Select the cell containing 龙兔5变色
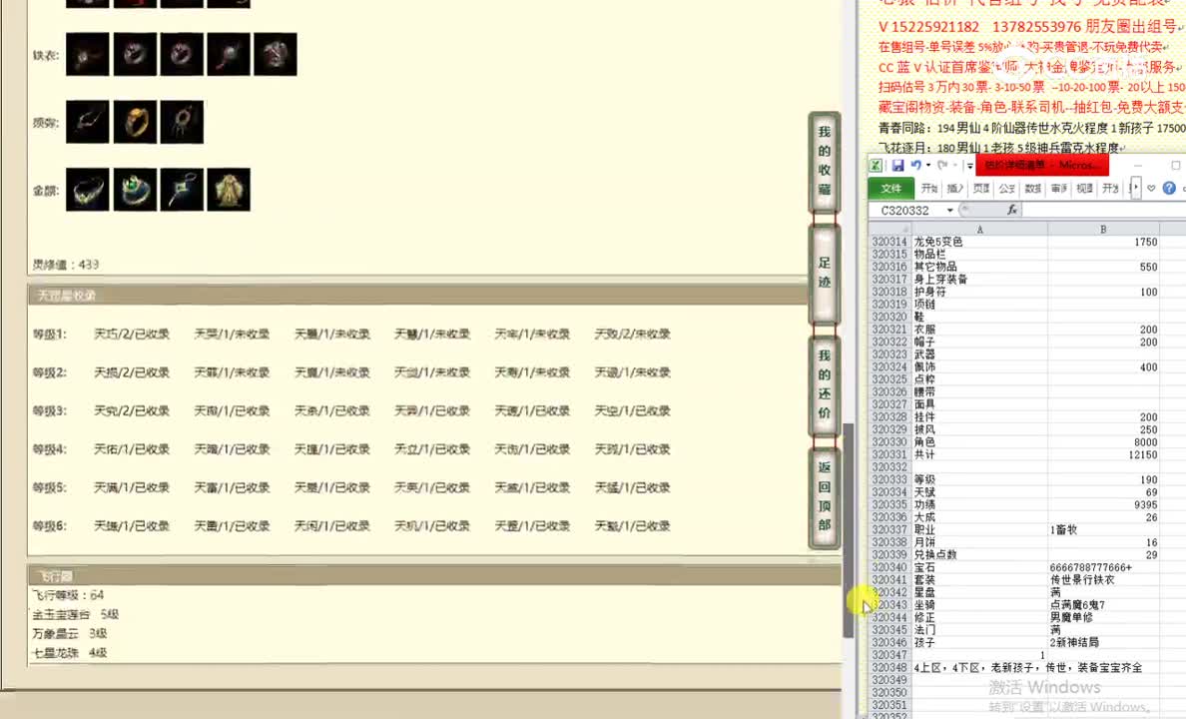 click(979, 243)
